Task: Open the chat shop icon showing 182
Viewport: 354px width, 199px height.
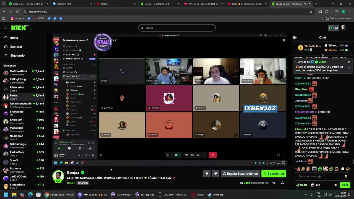Action: point(316,185)
